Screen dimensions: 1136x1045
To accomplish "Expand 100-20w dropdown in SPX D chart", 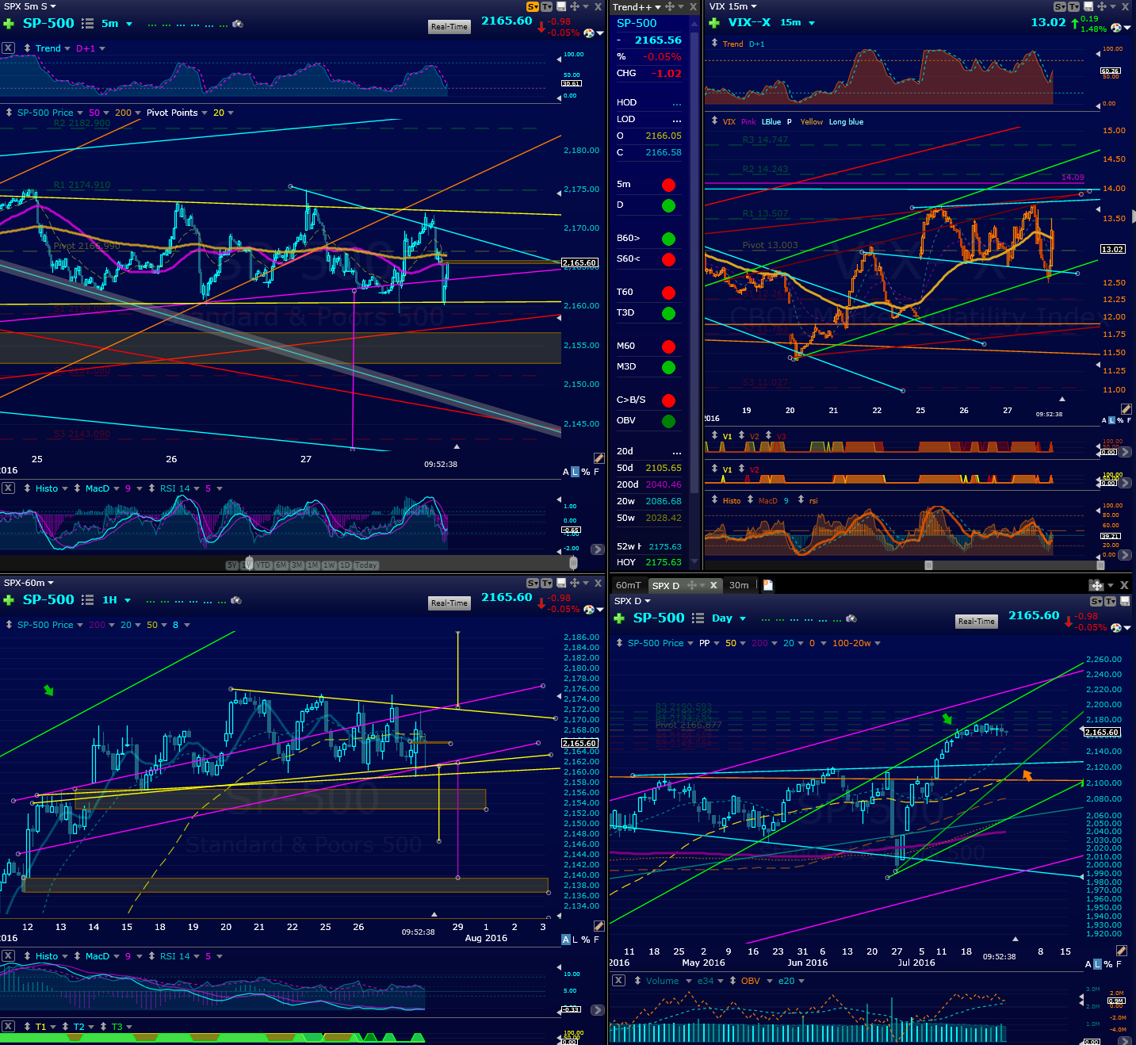I will [x=878, y=643].
